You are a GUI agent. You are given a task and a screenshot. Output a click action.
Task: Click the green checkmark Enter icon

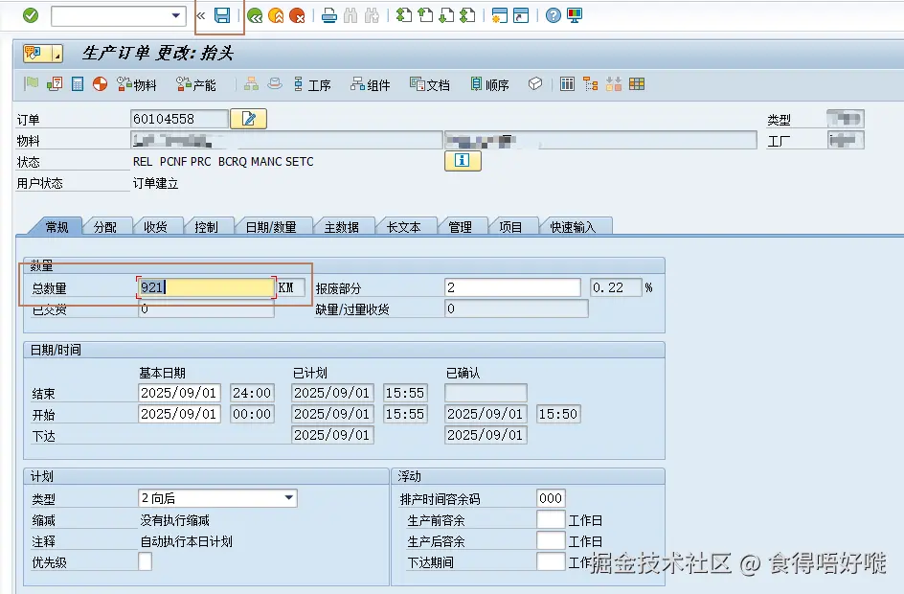pyautogui.click(x=31, y=15)
